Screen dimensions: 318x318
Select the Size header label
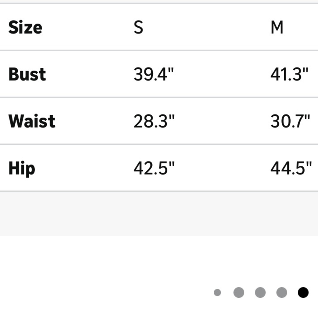(x=25, y=27)
